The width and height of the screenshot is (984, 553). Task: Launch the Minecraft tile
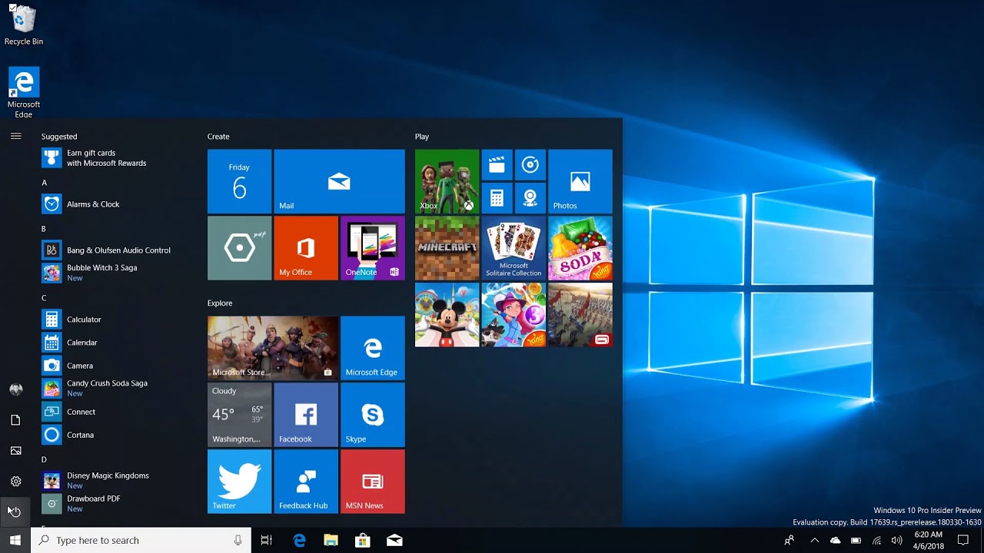click(x=447, y=248)
